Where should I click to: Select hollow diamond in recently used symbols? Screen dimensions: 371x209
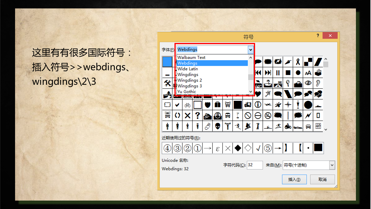pyautogui.click(x=248, y=148)
